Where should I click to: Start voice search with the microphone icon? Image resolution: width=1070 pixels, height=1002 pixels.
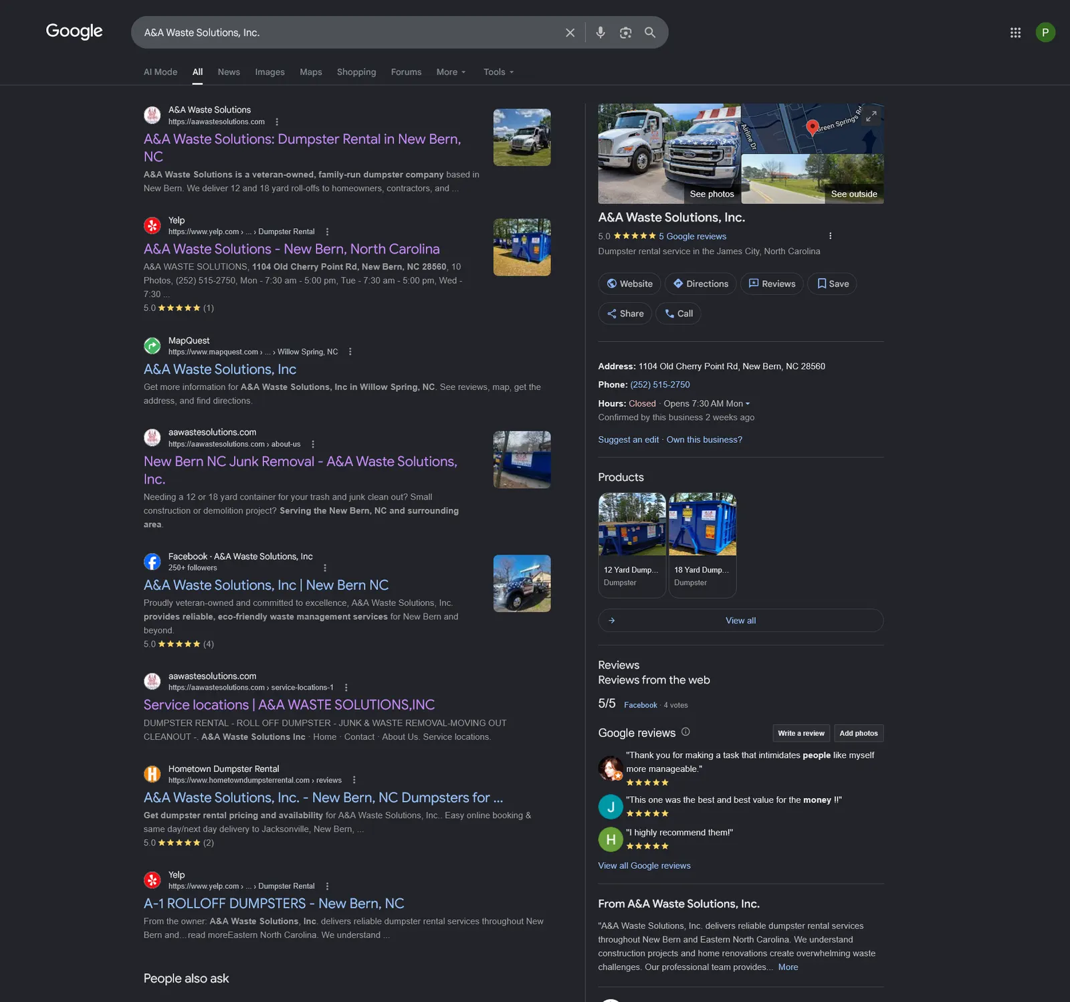tap(601, 33)
